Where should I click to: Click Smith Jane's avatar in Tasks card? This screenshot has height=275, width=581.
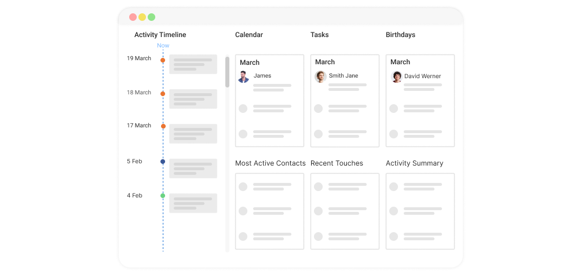pyautogui.click(x=320, y=76)
